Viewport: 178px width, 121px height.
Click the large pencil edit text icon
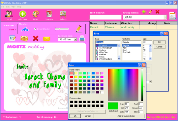pyautogui.click(x=79, y=29)
